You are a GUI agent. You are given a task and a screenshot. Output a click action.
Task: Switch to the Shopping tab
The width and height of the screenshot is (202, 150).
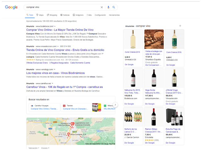coord(52,15)
